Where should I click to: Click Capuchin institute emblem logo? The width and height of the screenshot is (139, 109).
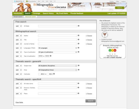click(105, 35)
